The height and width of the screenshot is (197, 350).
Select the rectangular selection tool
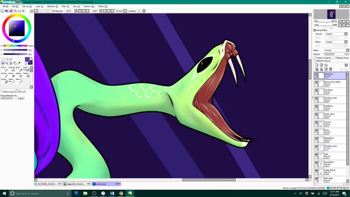pos(3,59)
